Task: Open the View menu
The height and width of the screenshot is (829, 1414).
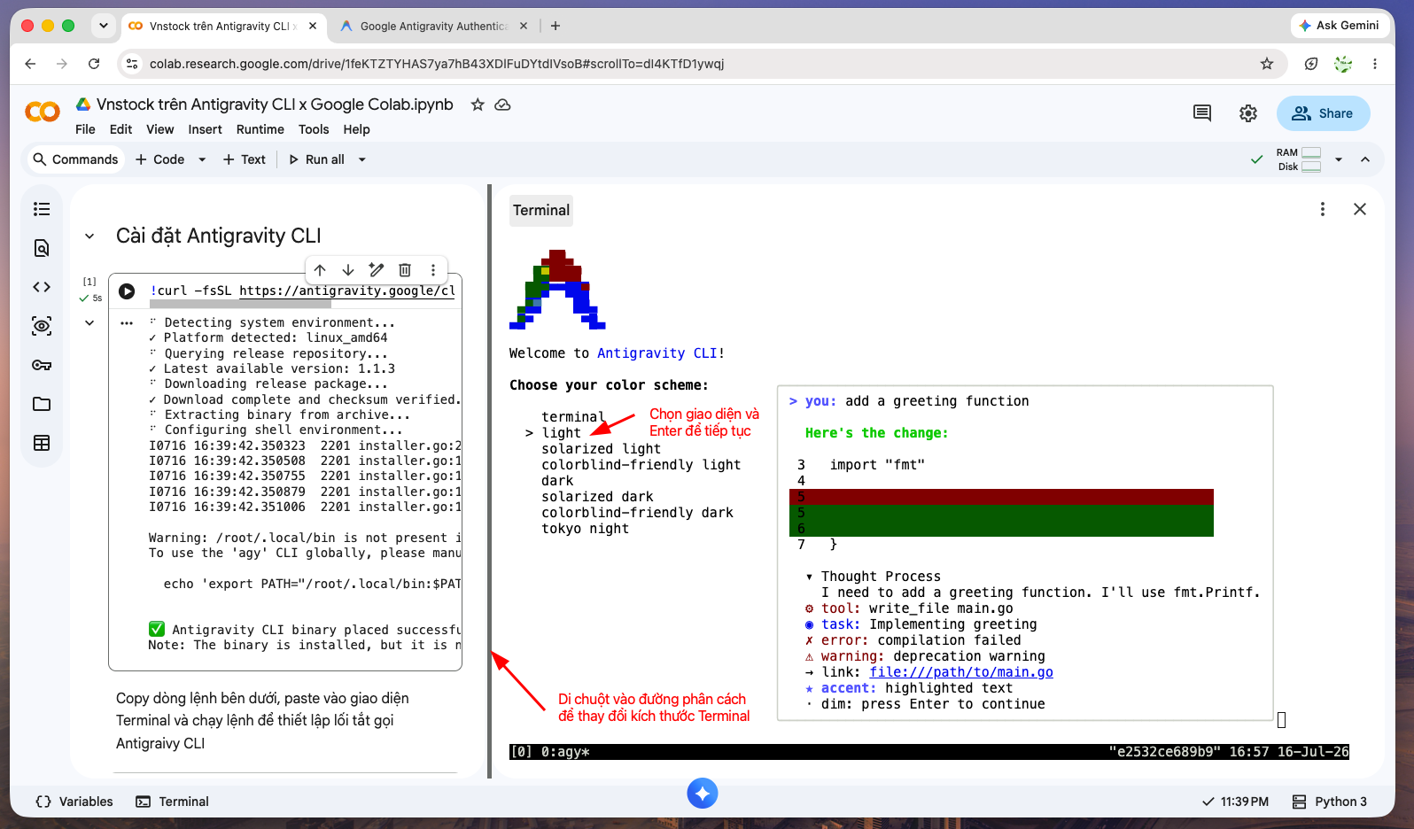Action: click(159, 129)
